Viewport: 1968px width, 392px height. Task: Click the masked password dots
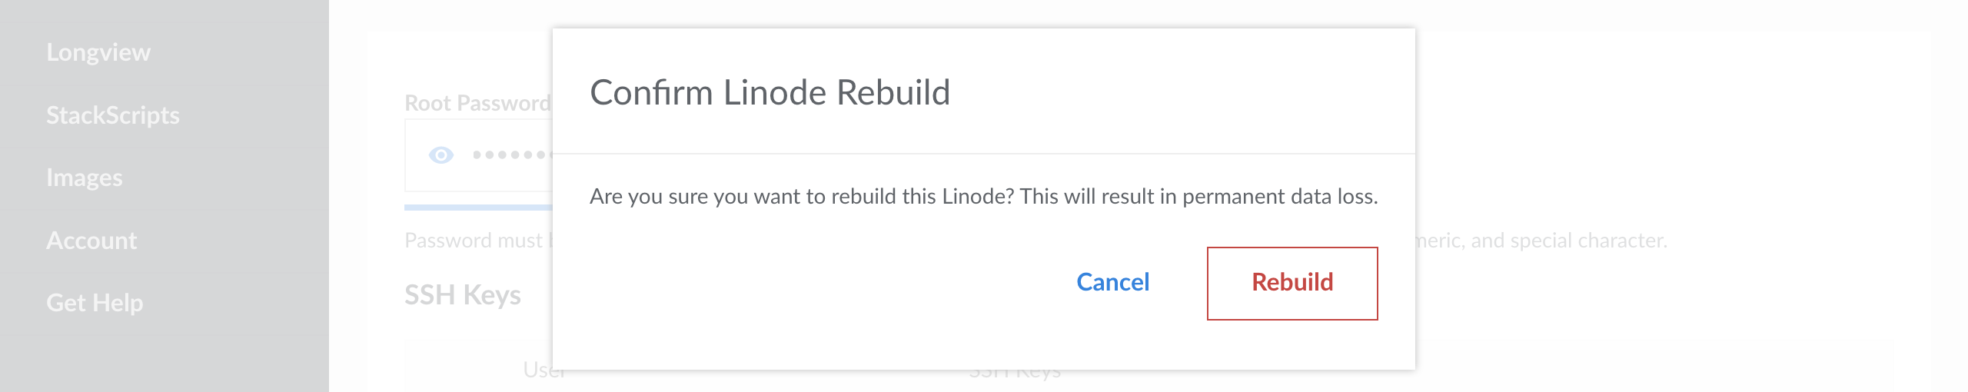pyautogui.click(x=509, y=155)
